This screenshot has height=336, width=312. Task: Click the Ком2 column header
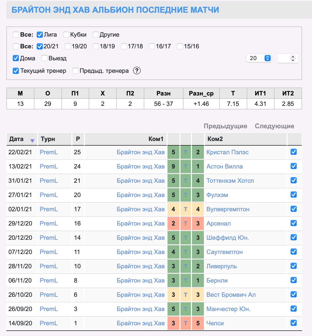coord(246,139)
